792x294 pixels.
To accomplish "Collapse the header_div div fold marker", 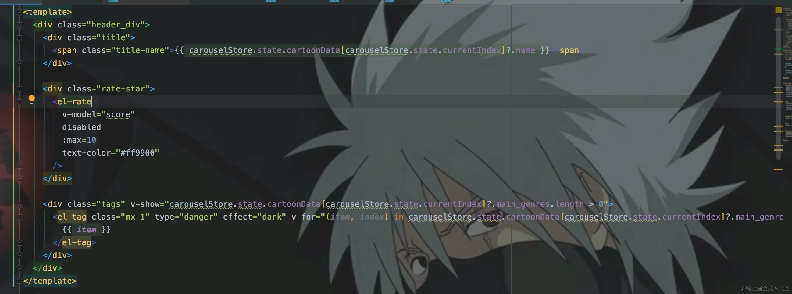I will (20, 25).
